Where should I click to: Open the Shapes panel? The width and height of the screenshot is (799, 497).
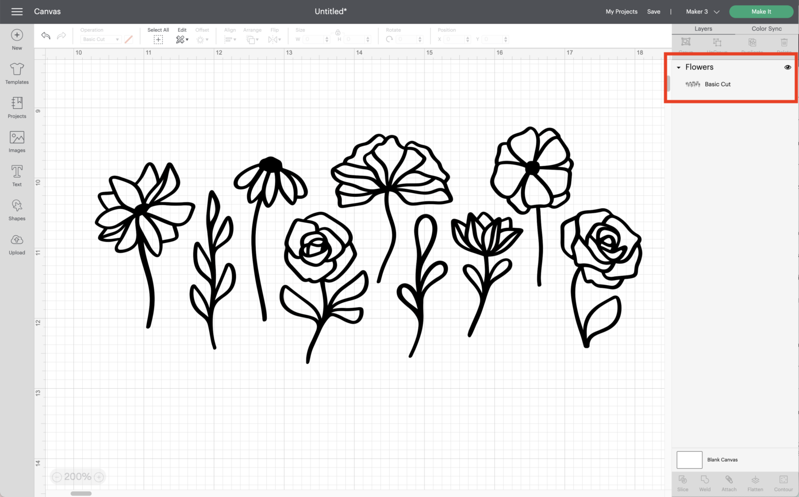click(17, 209)
